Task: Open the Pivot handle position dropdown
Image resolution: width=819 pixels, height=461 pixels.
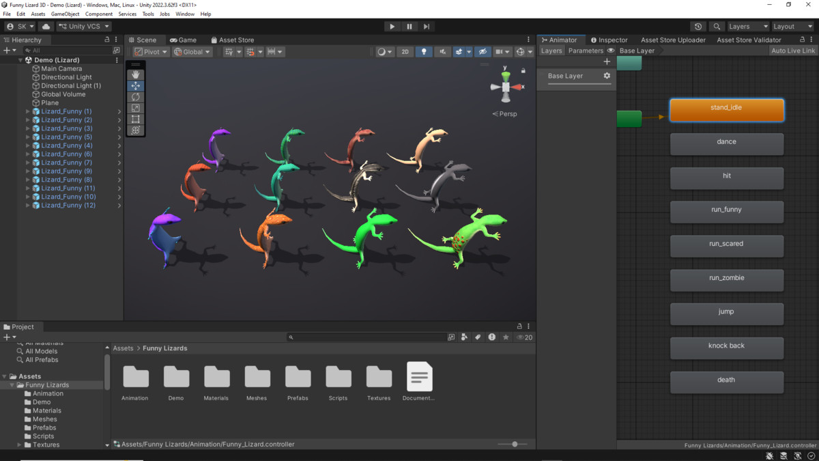Action: pyautogui.click(x=151, y=52)
